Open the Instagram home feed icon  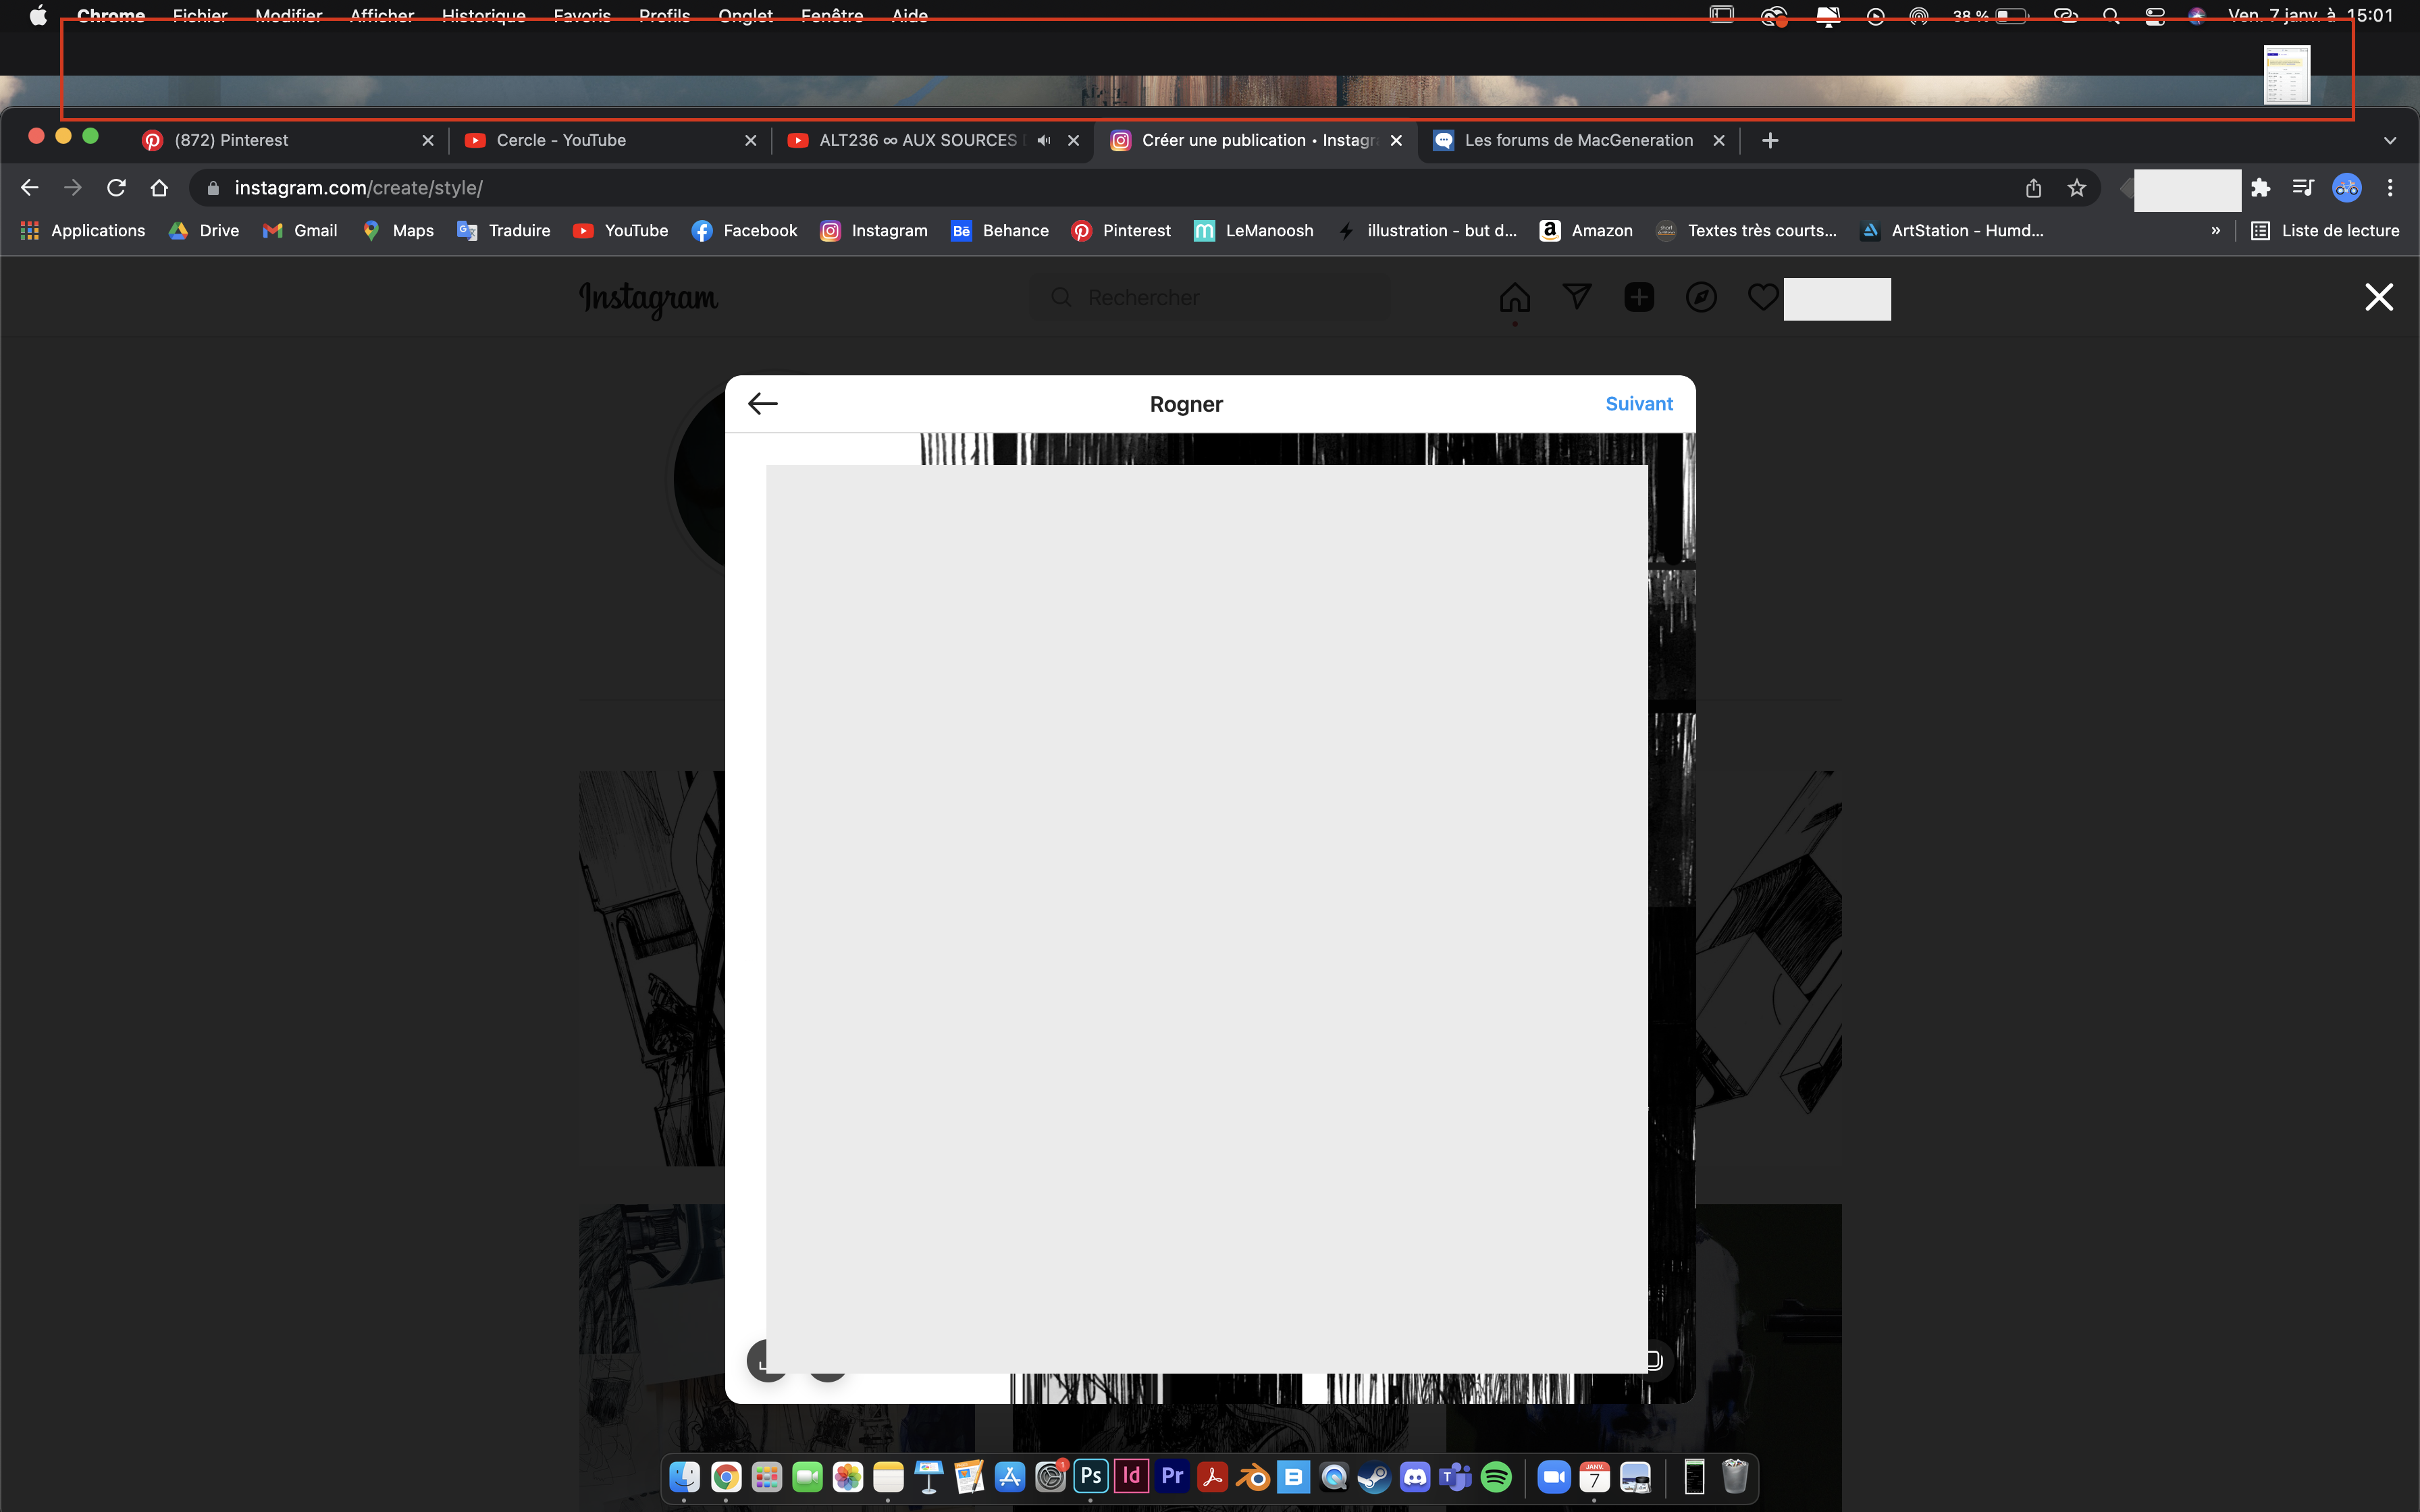click(x=1514, y=297)
